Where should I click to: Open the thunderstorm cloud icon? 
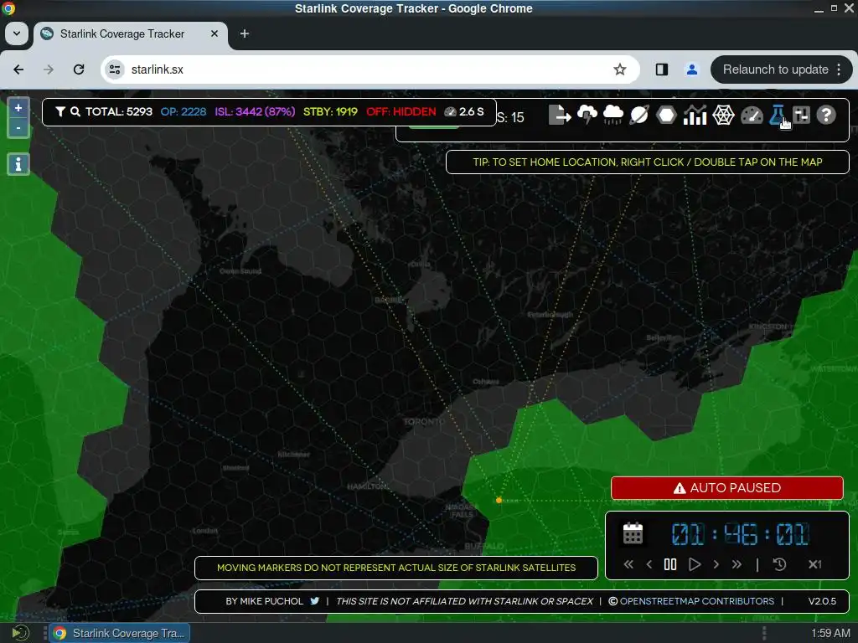coord(587,115)
